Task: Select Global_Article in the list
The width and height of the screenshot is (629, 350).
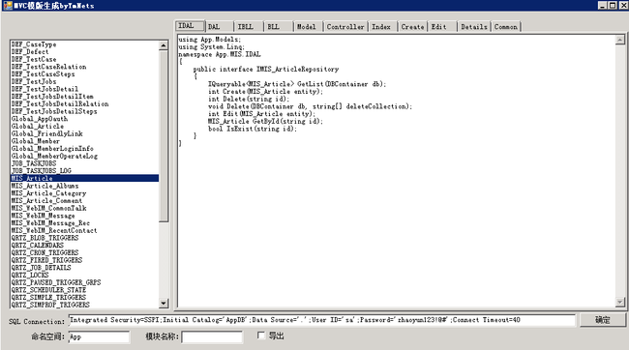Action: point(84,126)
